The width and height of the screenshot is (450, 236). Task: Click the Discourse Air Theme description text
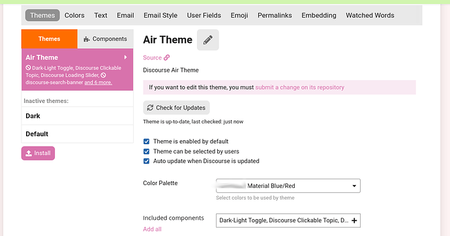(171, 70)
